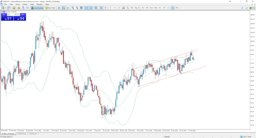Switch to the [DAX30],Daily chart tab

[x=22, y=134]
